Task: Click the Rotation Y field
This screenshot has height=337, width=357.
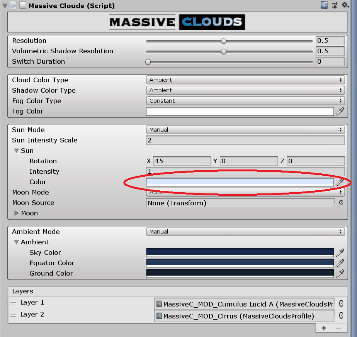Action: [x=249, y=161]
